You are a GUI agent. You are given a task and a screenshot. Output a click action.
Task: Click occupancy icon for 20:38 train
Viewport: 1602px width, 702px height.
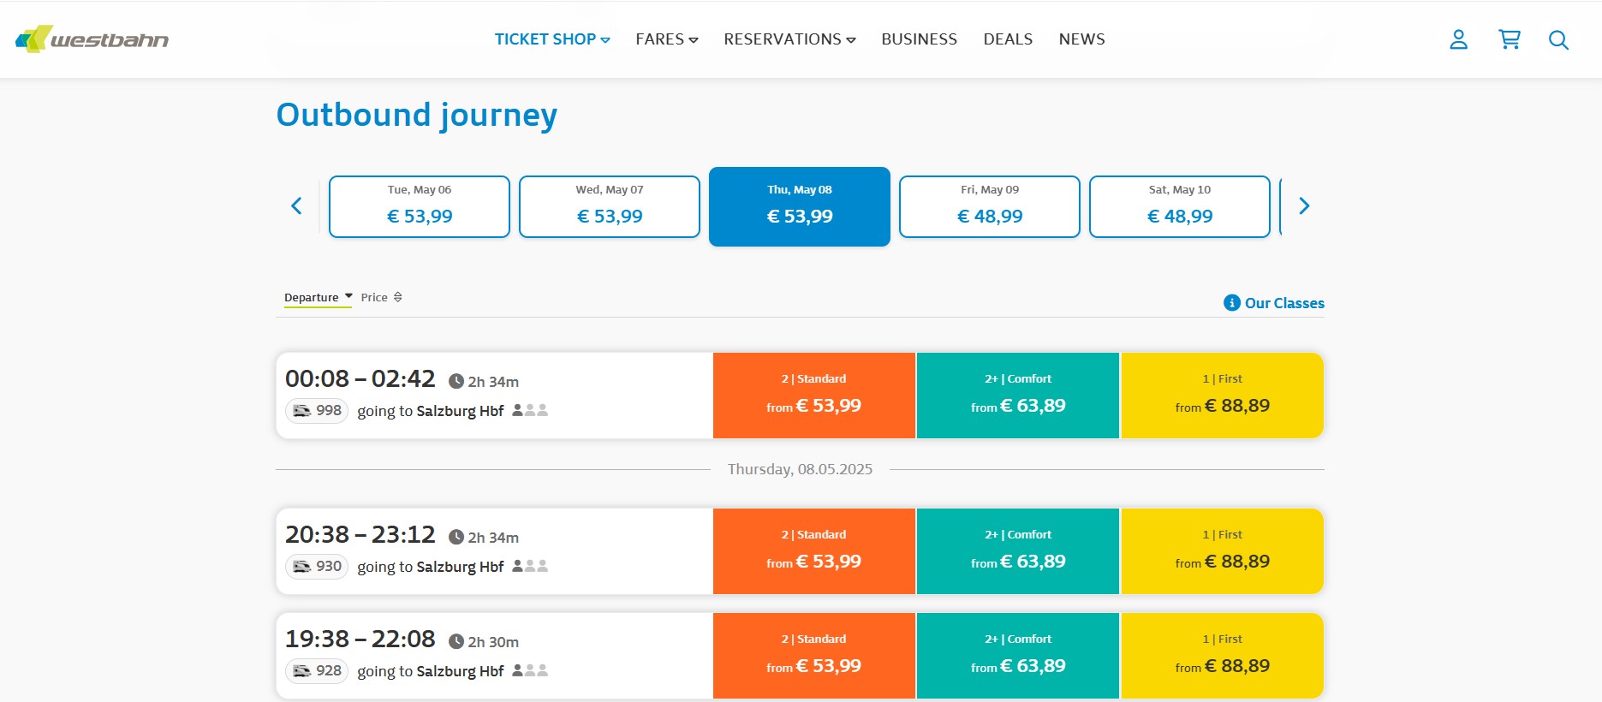point(530,567)
